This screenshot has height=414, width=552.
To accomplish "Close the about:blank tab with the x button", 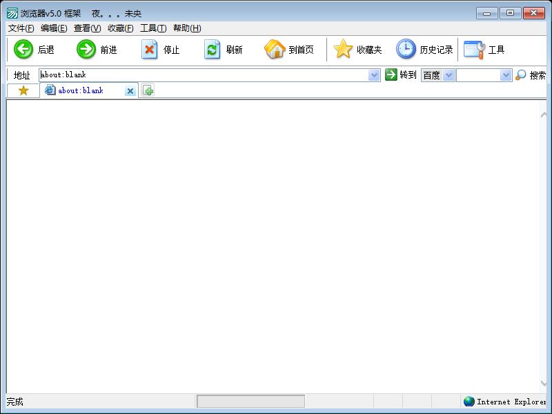I will (x=130, y=91).
